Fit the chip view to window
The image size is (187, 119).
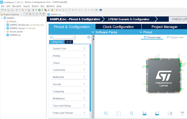119,113
